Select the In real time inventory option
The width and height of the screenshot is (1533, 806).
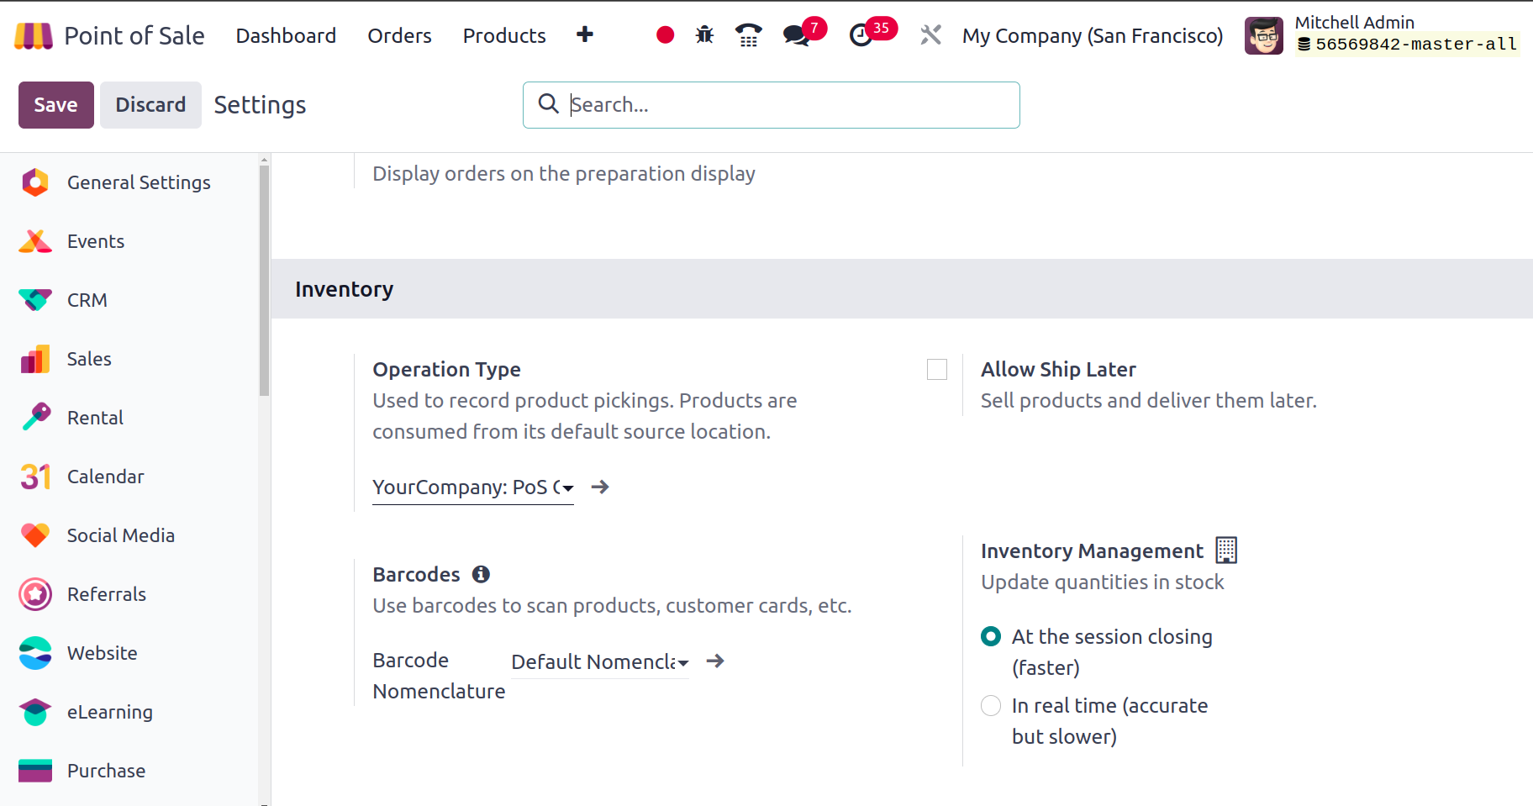click(x=990, y=706)
